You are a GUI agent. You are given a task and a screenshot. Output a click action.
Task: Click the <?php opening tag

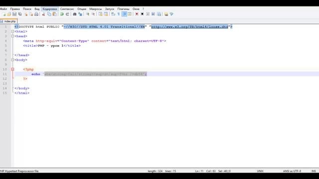[28, 70]
